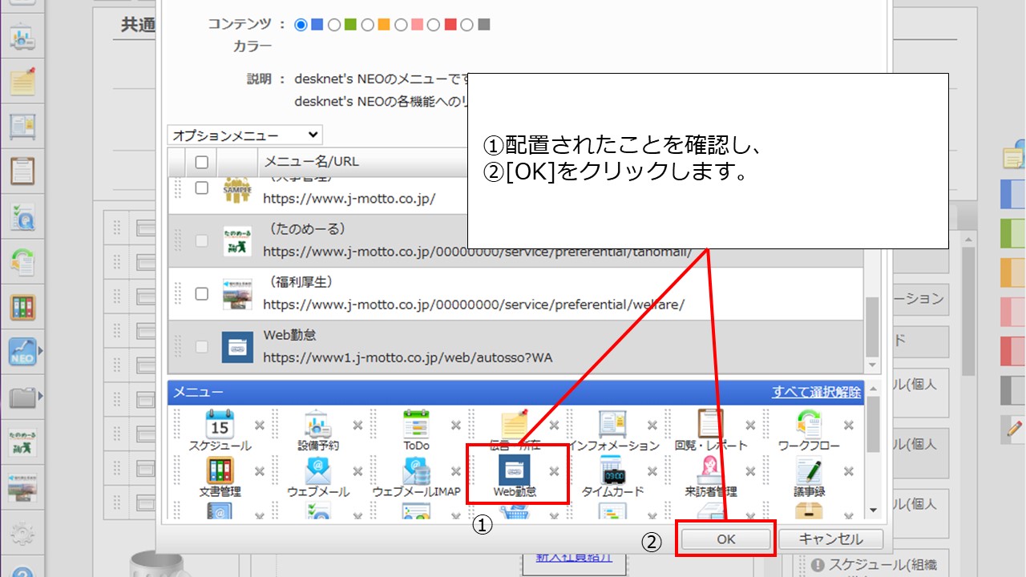Image resolution: width=1026 pixels, height=577 pixels.
Task: Click the menu panel scroll-down arrow
Action: tap(872, 510)
